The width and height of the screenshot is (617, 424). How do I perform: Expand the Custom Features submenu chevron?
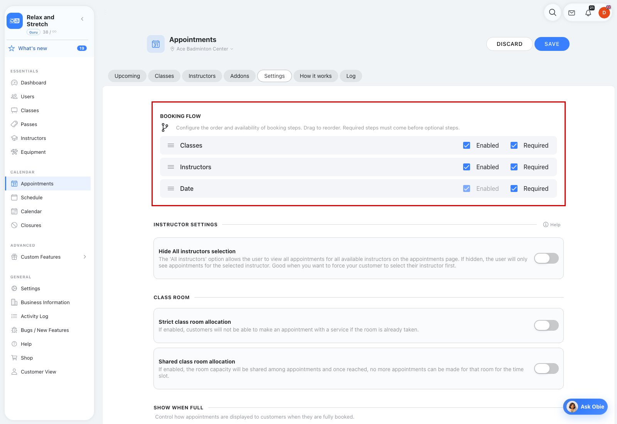point(85,257)
